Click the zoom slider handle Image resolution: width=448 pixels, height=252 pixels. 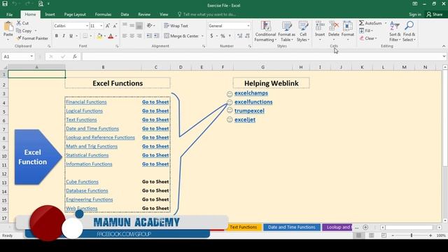[x=412, y=235]
